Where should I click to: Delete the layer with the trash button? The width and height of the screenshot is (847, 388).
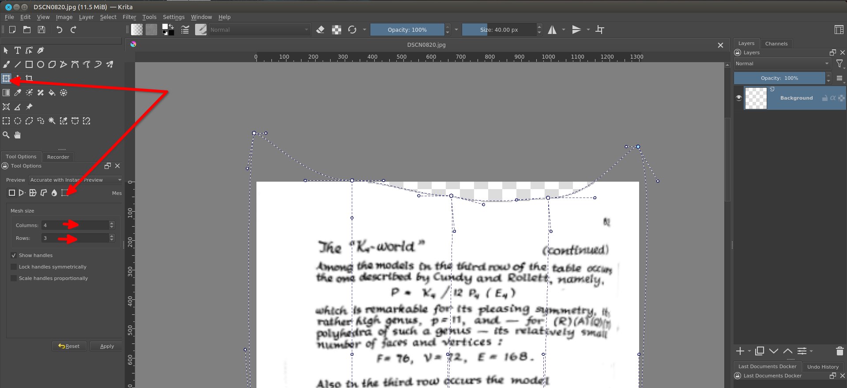tap(839, 351)
